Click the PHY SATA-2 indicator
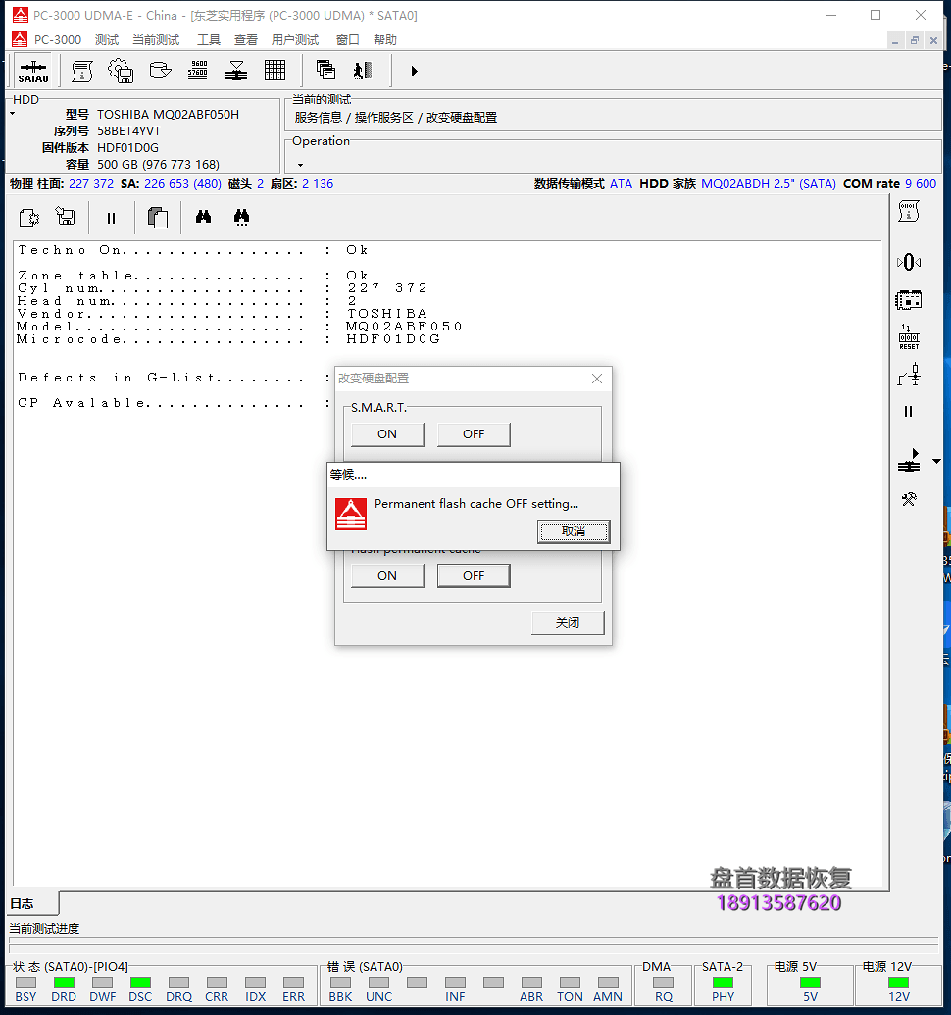Screen dimensions: 951x1015 point(723,982)
